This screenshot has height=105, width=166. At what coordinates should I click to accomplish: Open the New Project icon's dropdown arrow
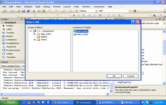point(8,11)
